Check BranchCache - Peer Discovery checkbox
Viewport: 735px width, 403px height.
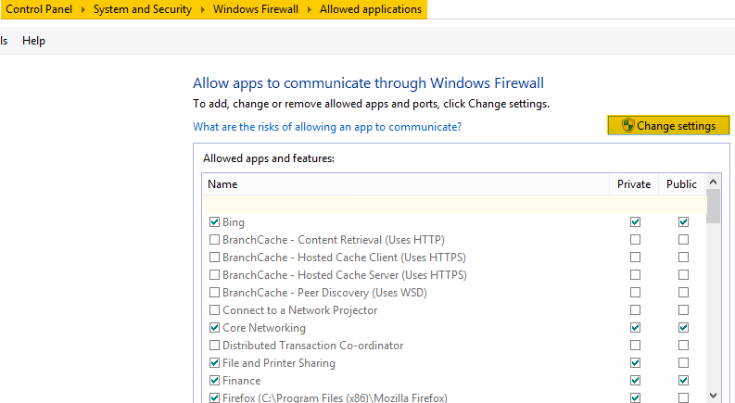[x=215, y=293]
